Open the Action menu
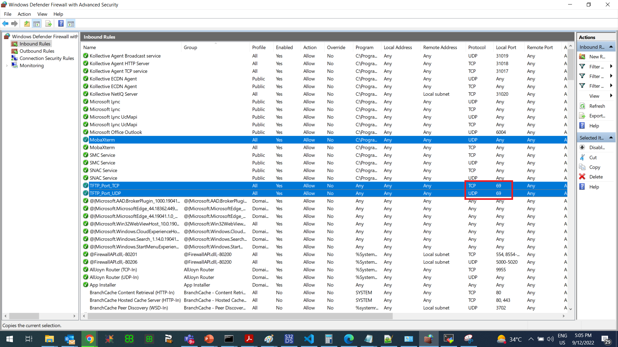The width and height of the screenshot is (618, 347). (24, 14)
